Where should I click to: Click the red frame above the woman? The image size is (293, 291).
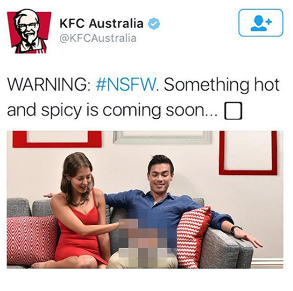click(57, 139)
